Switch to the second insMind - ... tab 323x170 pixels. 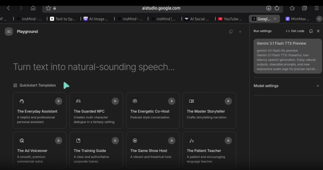click(130, 19)
